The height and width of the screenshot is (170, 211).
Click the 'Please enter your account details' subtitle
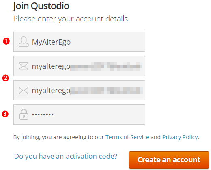point(71,19)
